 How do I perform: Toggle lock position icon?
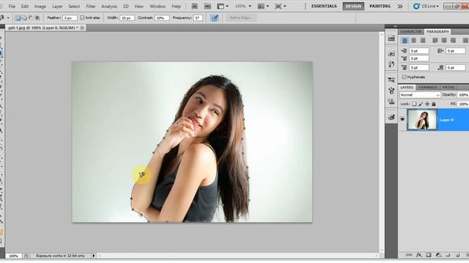click(427, 104)
